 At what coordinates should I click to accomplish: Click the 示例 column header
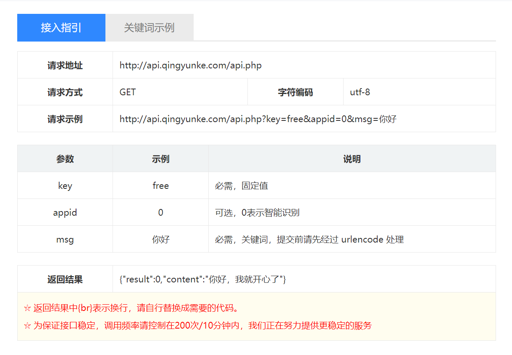click(160, 159)
